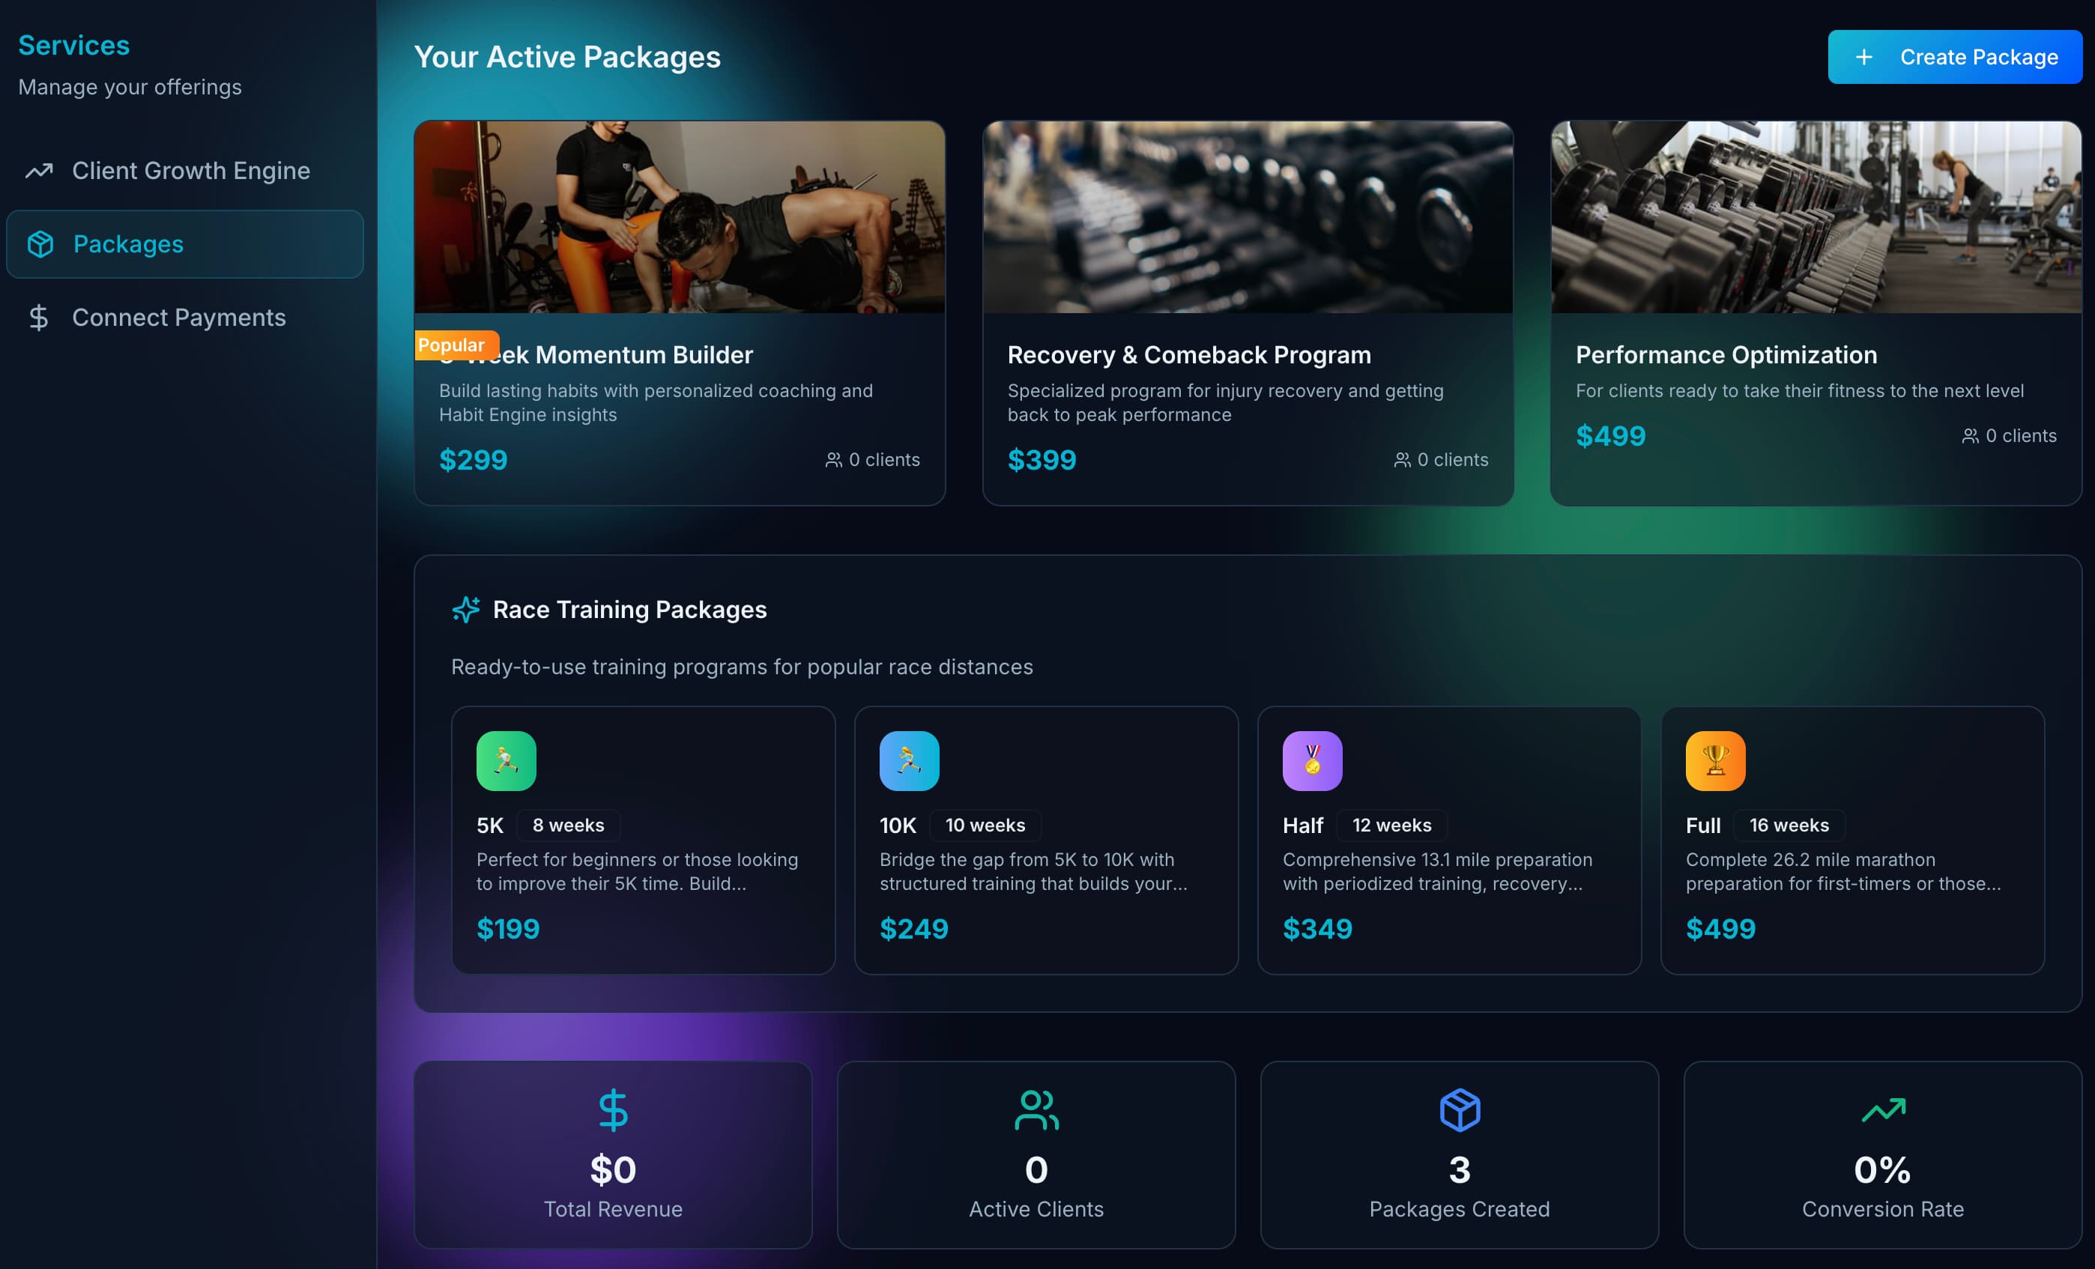
Task: Expand the 16 weeks tag on Full package
Action: coord(1789,825)
